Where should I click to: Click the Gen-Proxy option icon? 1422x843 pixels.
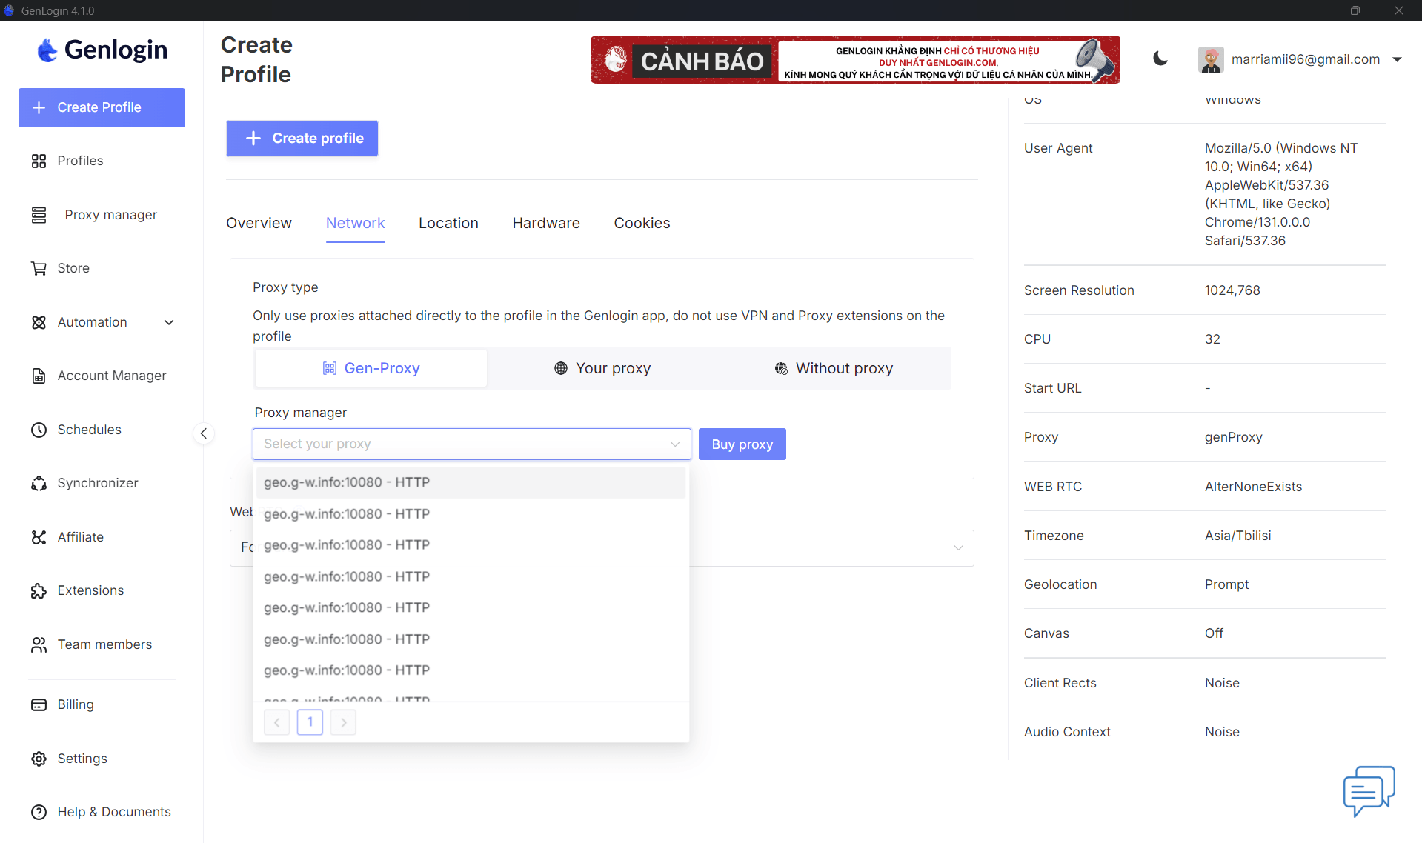pos(330,368)
